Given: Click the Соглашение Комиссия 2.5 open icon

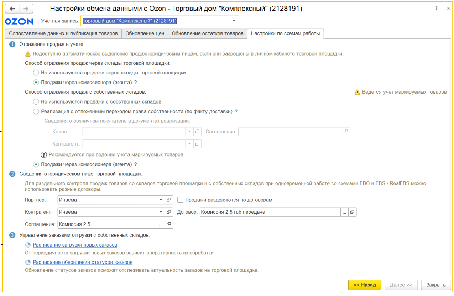Looking at the screenshot, I should click(x=169, y=224).
